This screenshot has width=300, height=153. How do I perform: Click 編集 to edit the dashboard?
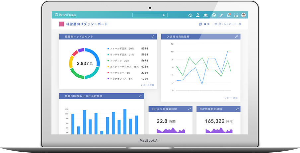204,24
